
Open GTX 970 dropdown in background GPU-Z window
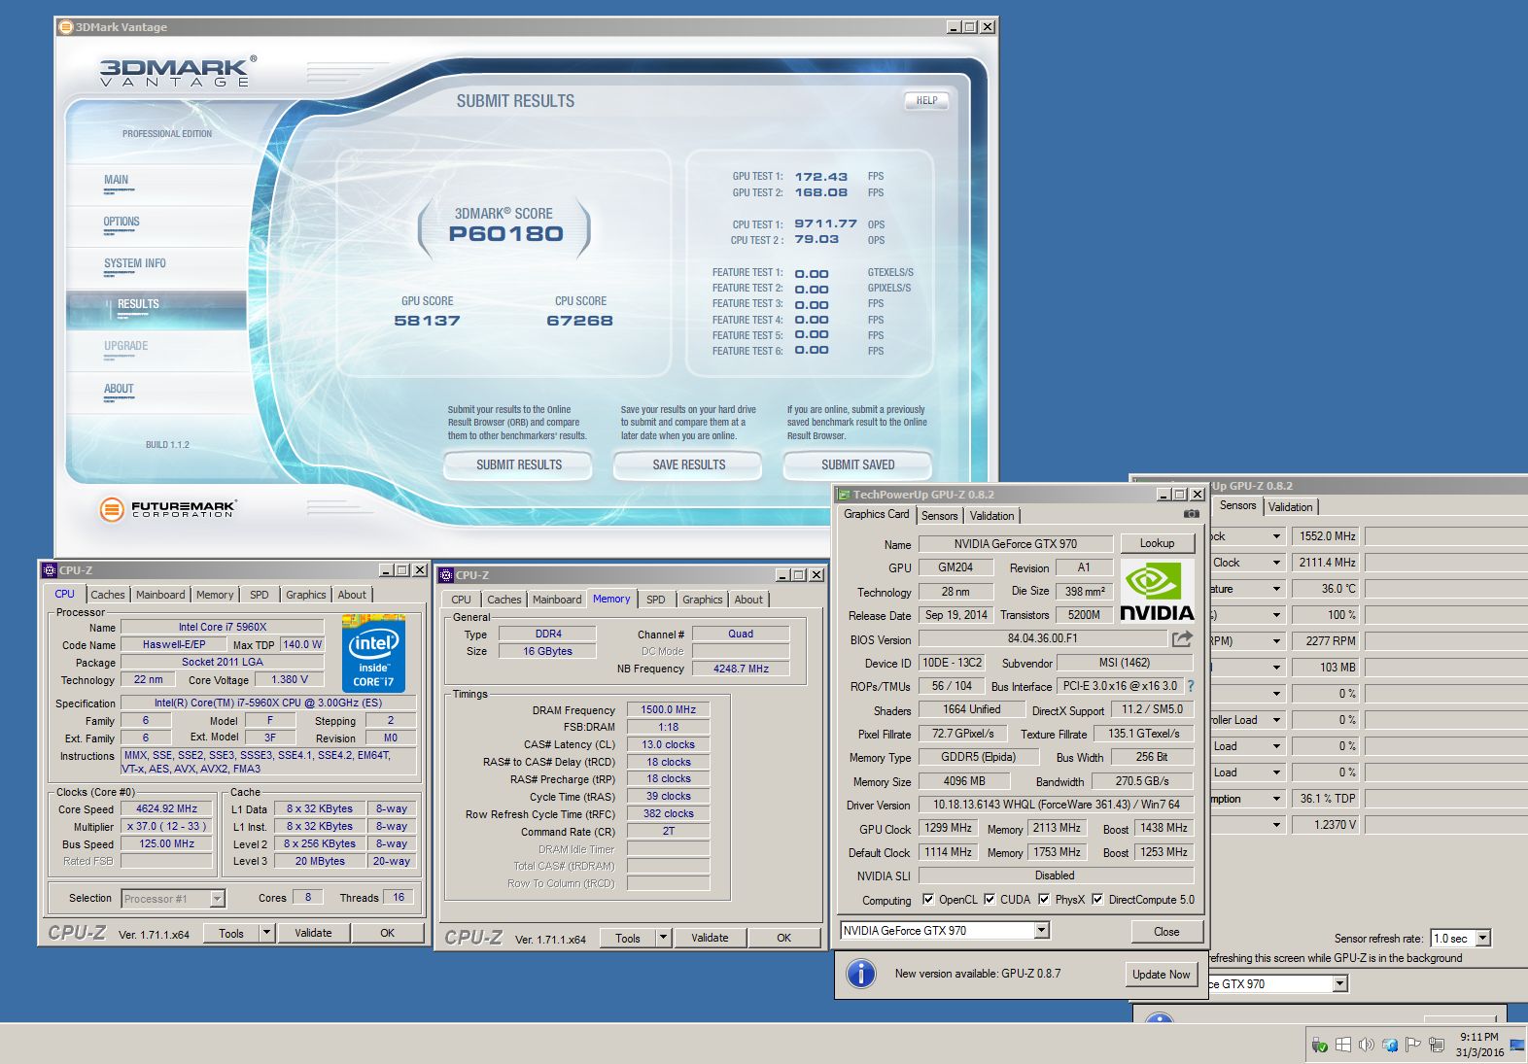pyautogui.click(x=1340, y=984)
